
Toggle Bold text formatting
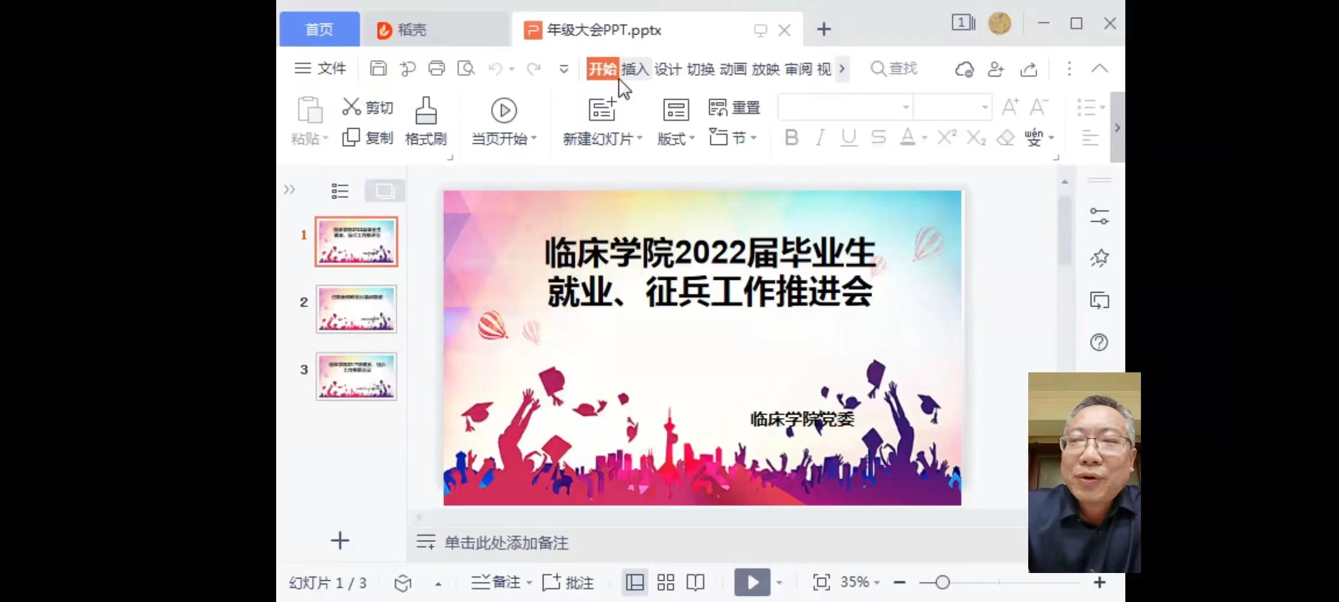pos(791,137)
